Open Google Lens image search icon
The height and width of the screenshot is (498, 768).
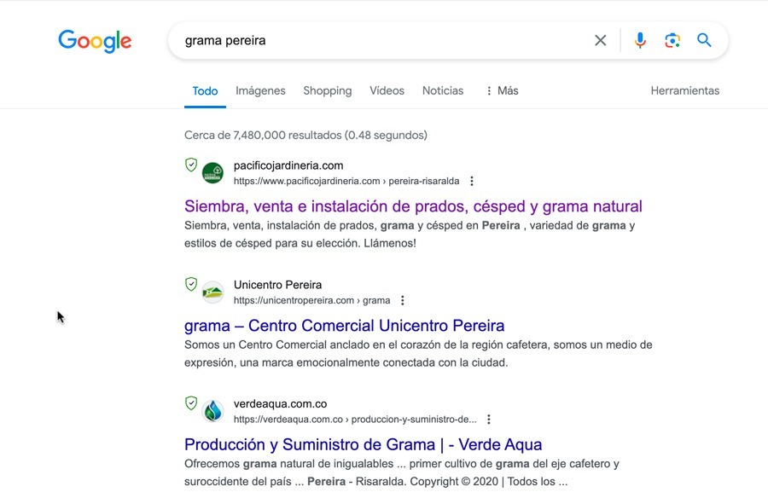pos(672,40)
